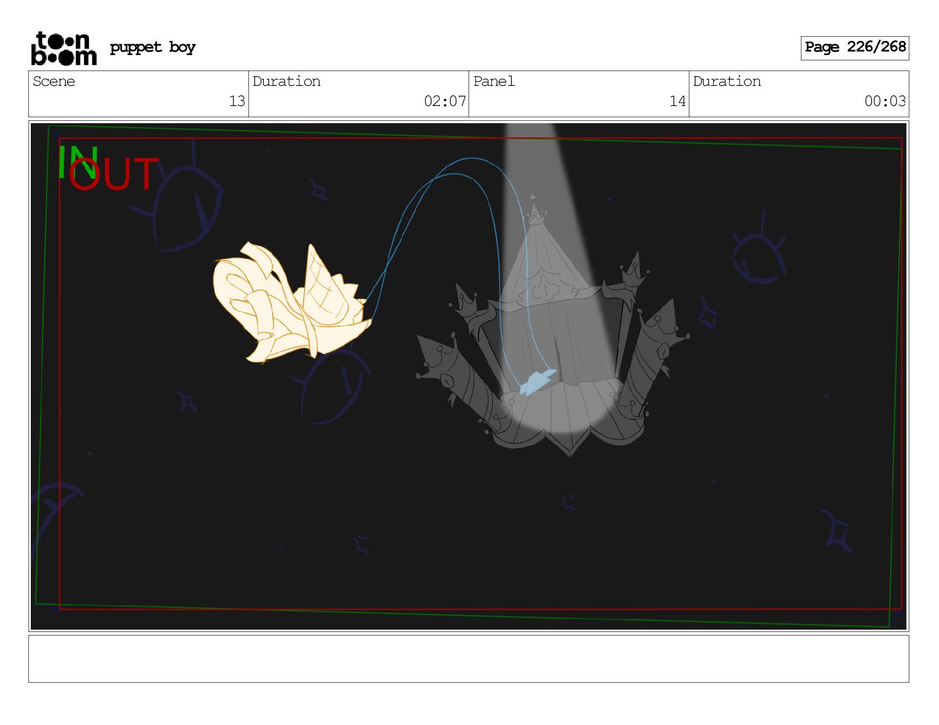The image size is (939, 725).
Task: Click the 'Page 226/268' page indicator
Action: [x=854, y=47]
